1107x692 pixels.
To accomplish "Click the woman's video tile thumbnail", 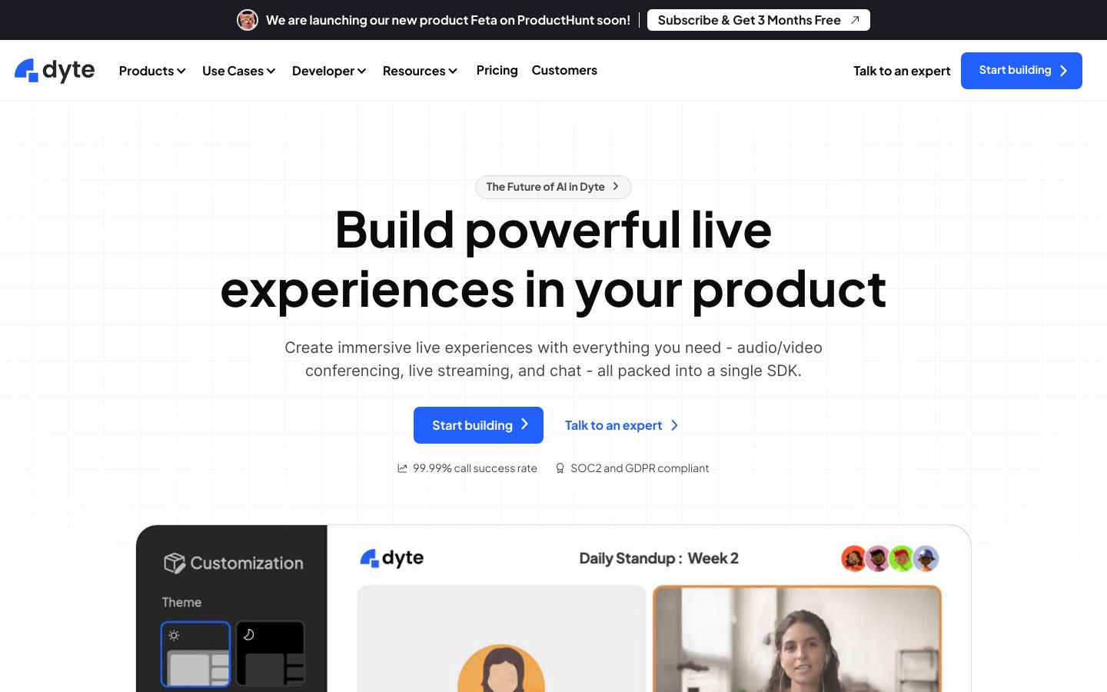I will pos(797,638).
